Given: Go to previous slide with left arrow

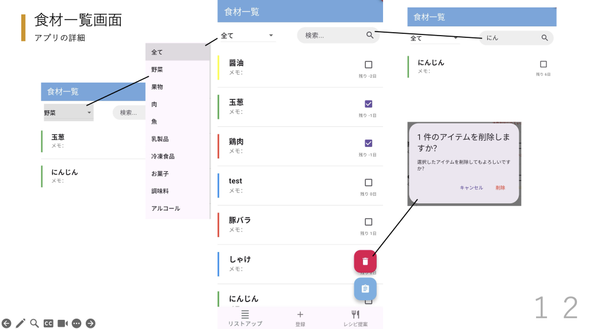Looking at the screenshot, I should 6,323.
